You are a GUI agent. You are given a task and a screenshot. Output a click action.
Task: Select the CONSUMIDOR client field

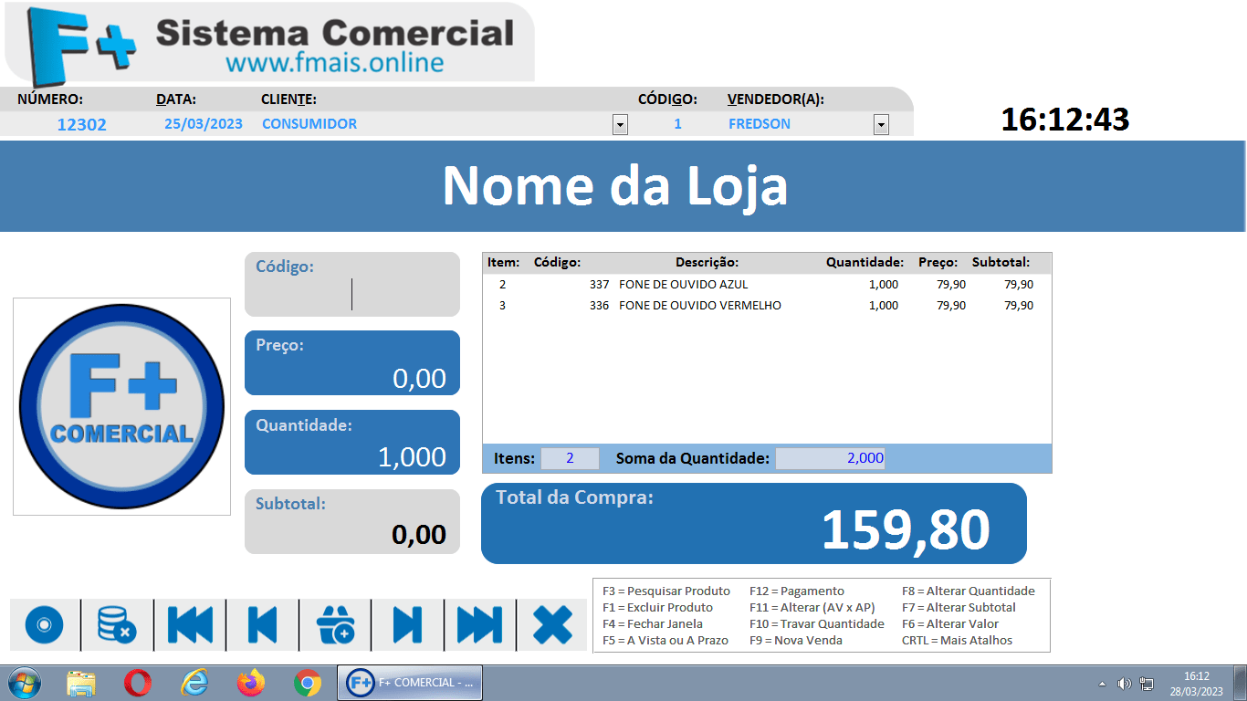click(x=435, y=124)
